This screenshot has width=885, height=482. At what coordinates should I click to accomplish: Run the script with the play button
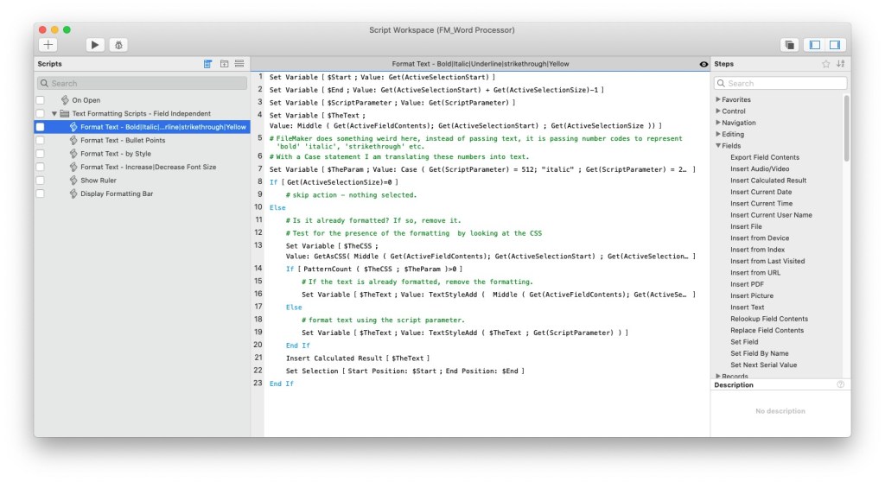click(x=95, y=44)
